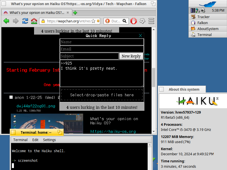Click into the Subject field of Quick Reply
227x170 pixels.
click(89, 56)
